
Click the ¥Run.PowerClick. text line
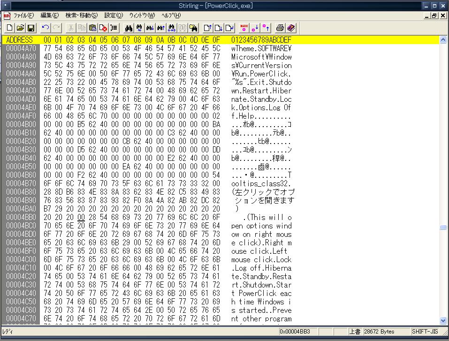(261, 74)
